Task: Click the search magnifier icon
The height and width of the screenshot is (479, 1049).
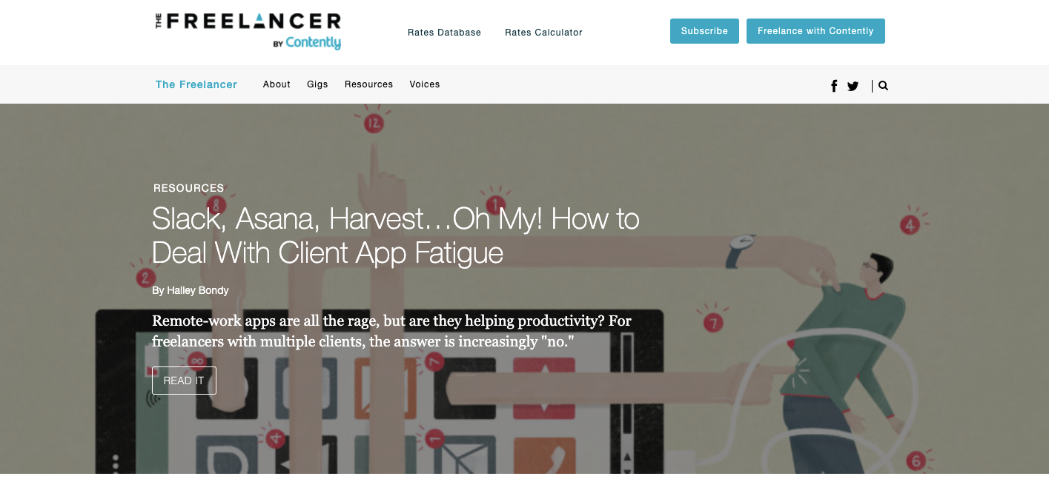Action: [x=883, y=85]
